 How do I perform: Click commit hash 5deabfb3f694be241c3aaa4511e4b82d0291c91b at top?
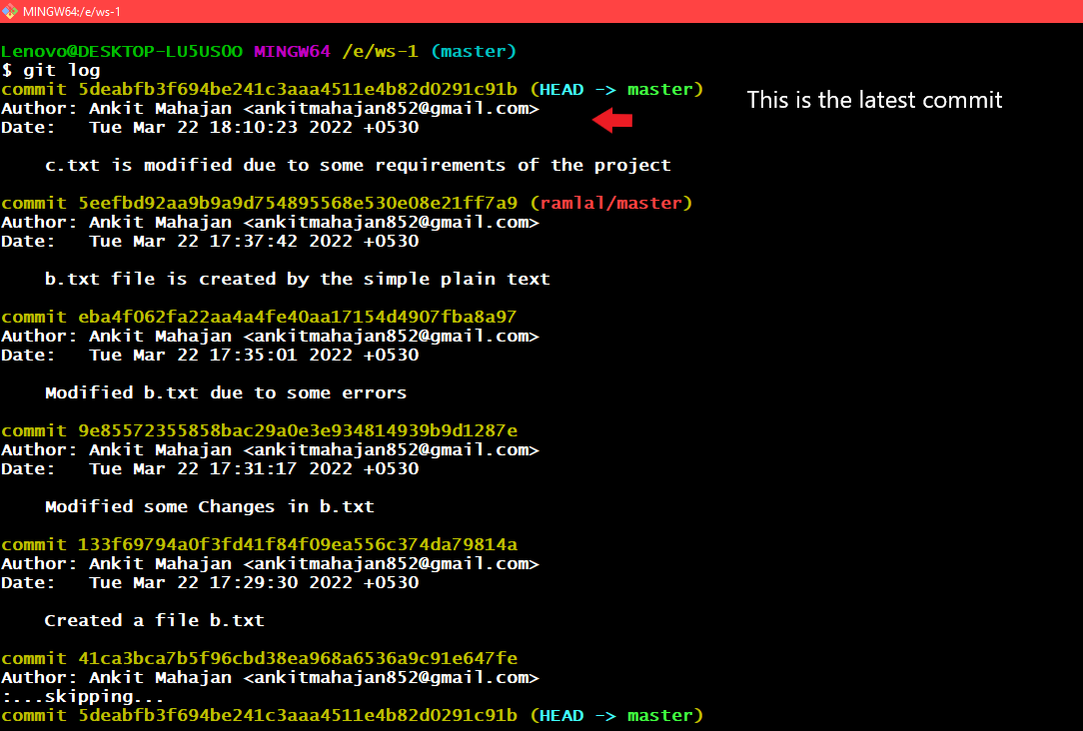[297, 90]
